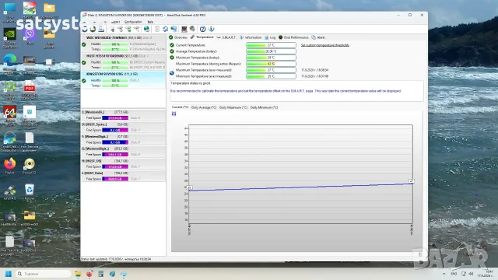Select the HGST disk in the disk list
This screenshot has width=498, height=280.
click(x=123, y=61)
